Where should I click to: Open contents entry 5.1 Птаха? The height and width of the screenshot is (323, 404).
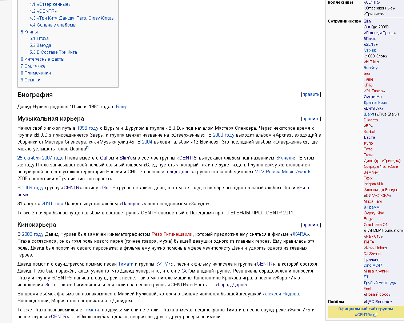point(39,39)
